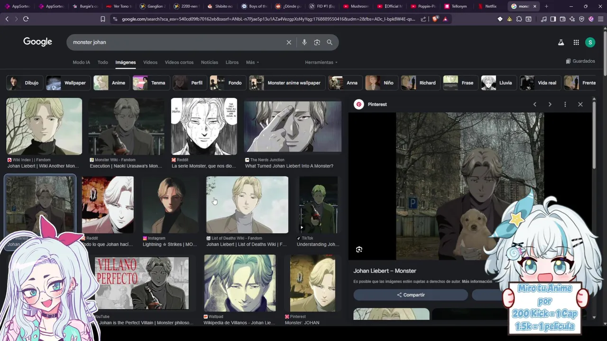Expand the Herramientas dropdown
The width and height of the screenshot is (607, 341).
click(x=322, y=63)
